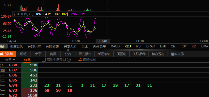
Task: Switch to the 股吧 tab
Action: pos(23,54)
